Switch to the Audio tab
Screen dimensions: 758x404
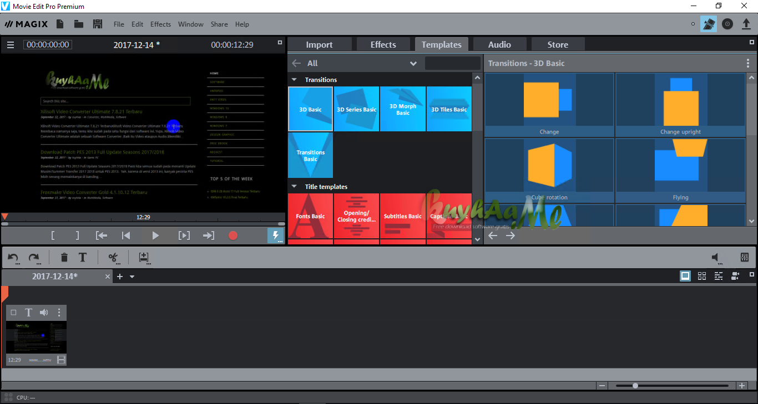[x=499, y=44]
